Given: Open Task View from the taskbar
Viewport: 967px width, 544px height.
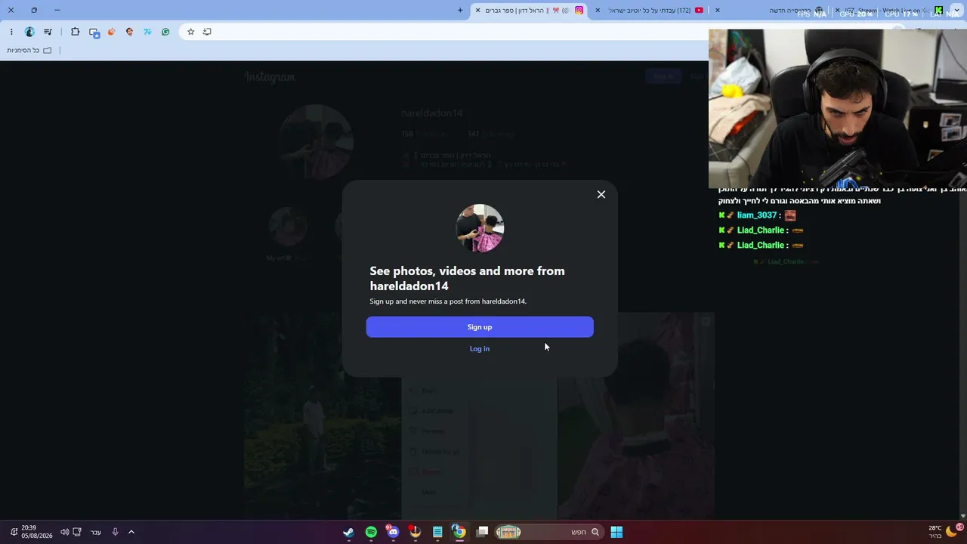Looking at the screenshot, I should click(482, 532).
